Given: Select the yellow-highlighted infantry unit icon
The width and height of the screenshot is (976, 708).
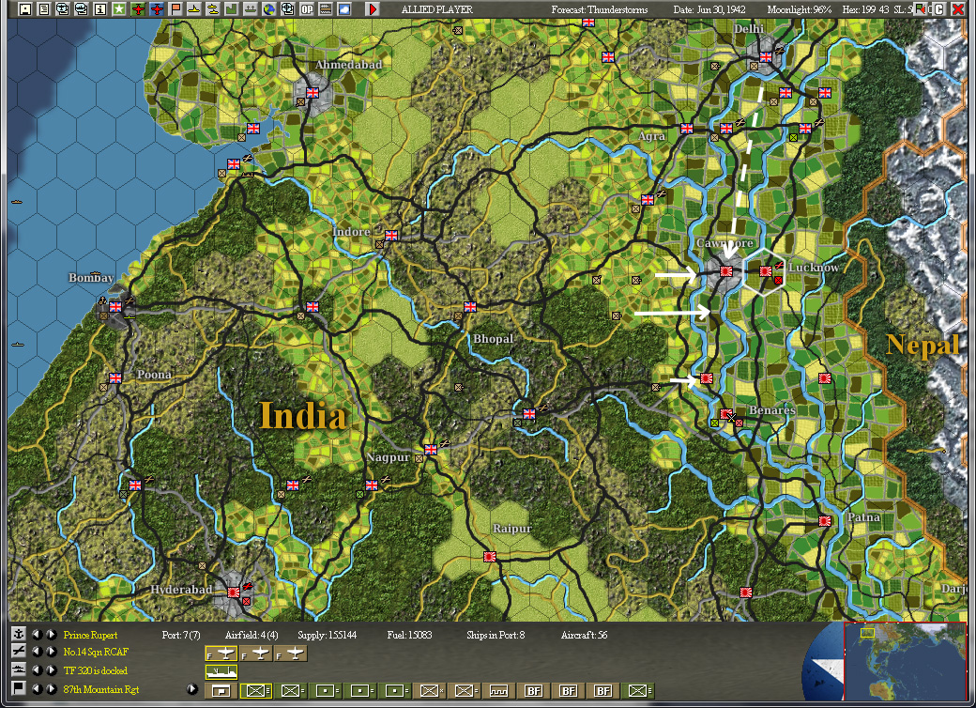Looking at the screenshot, I should (x=256, y=690).
